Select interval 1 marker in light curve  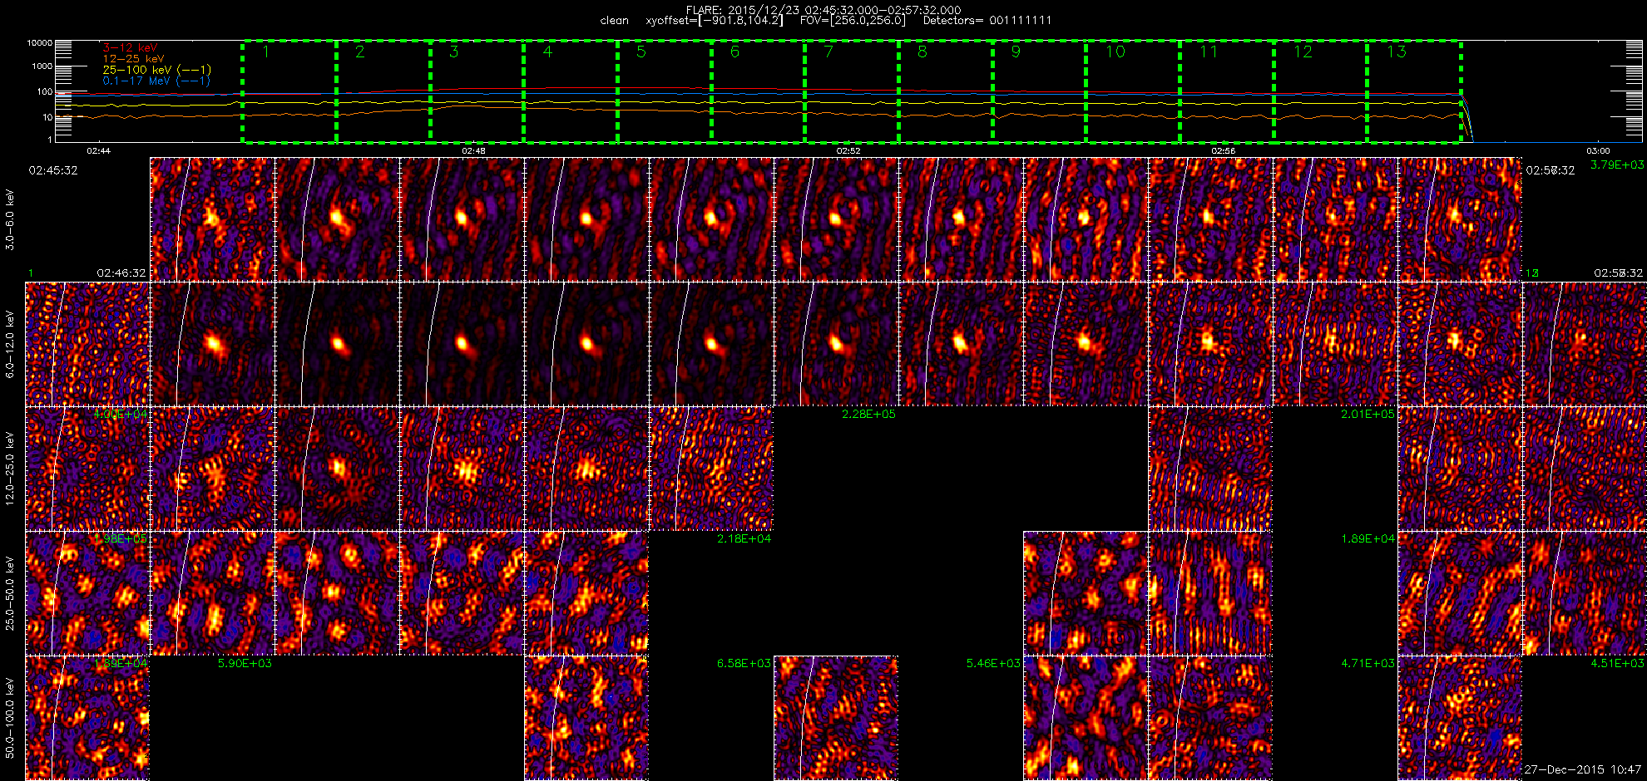[266, 52]
